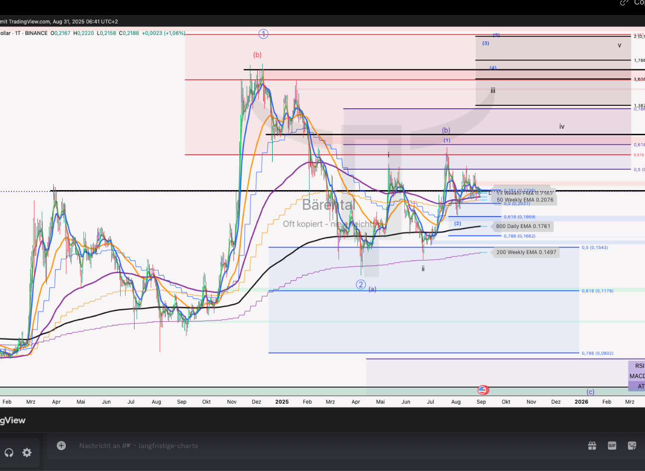The width and height of the screenshot is (645, 471).
Task: Click the plus attachment button
Action: pyautogui.click(x=61, y=446)
